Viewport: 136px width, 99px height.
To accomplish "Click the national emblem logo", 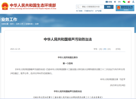I will pos(5,6).
